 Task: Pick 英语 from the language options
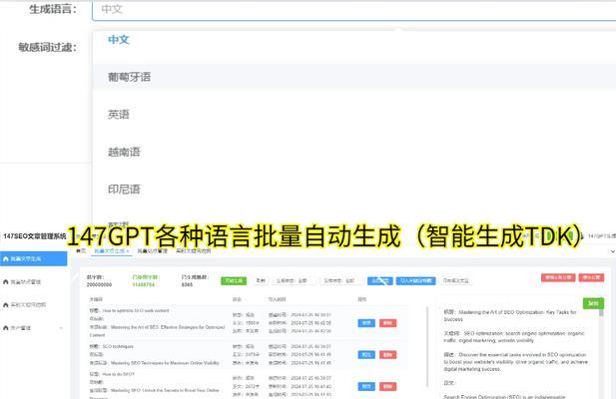pyautogui.click(x=353, y=114)
